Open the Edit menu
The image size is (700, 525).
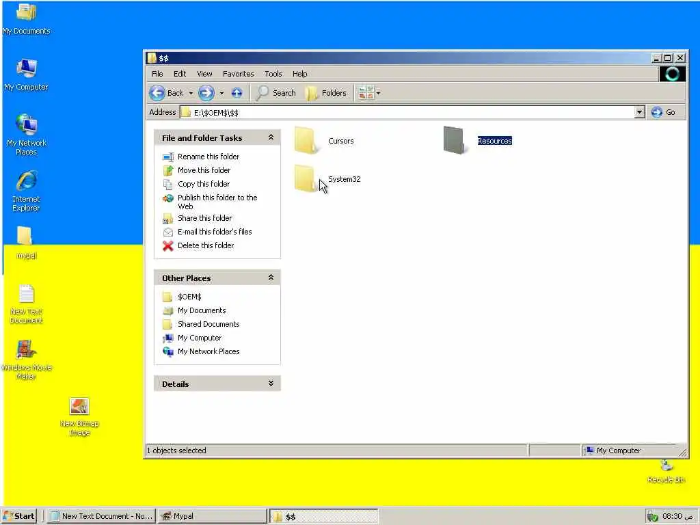180,74
